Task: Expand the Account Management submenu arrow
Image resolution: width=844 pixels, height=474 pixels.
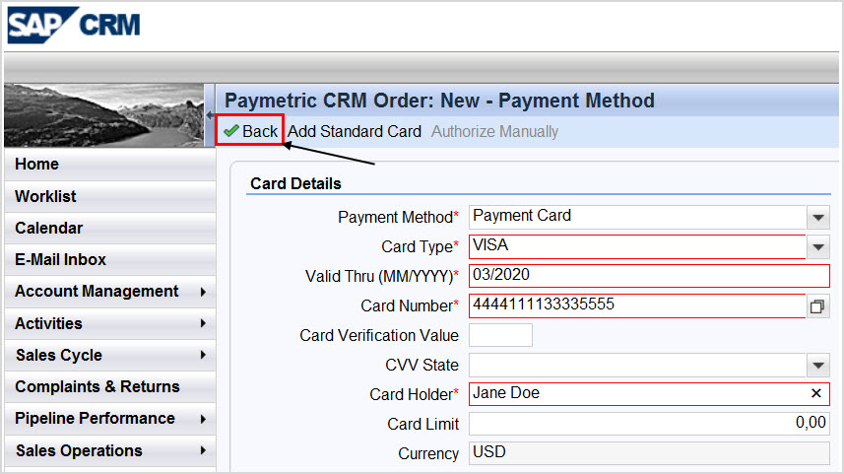Action: tap(203, 292)
